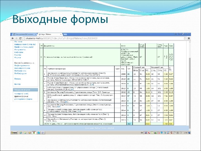
Task: Click the Текущая форма panel header
Action: point(25,90)
